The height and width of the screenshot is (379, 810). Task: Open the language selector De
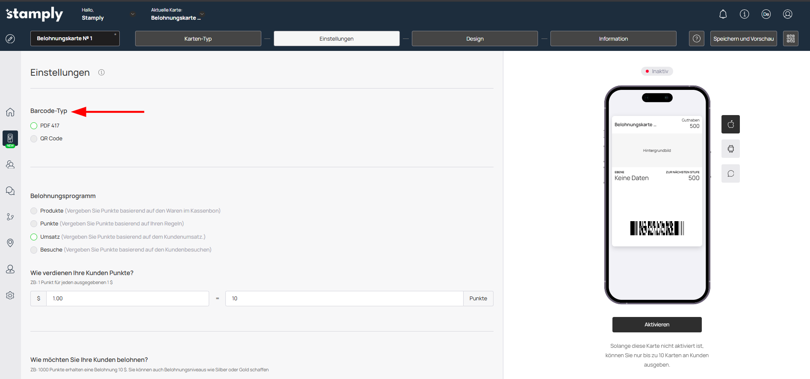pos(766,14)
